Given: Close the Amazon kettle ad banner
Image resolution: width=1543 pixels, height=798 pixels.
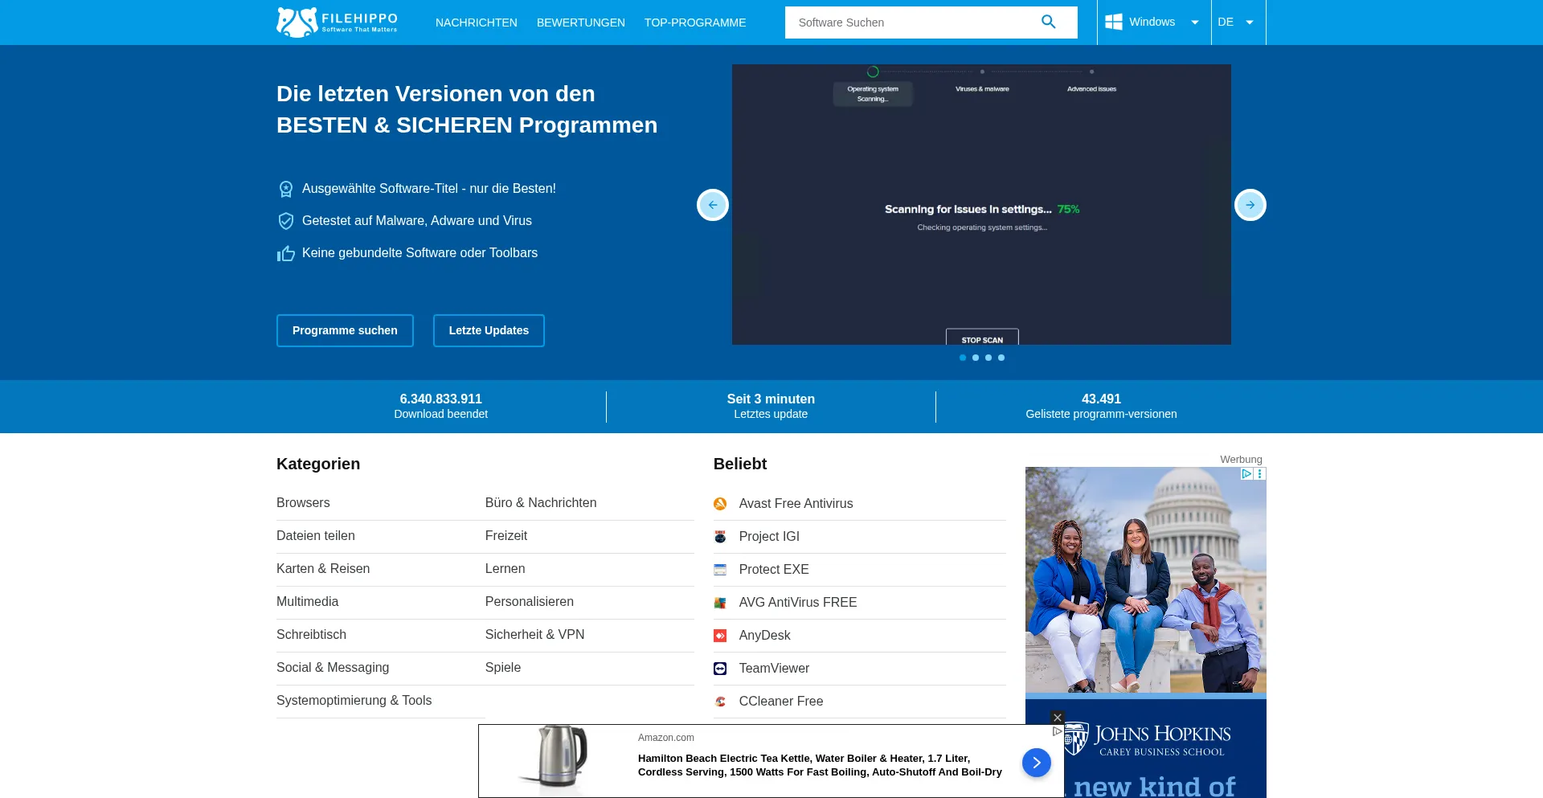Looking at the screenshot, I should click(x=1058, y=717).
